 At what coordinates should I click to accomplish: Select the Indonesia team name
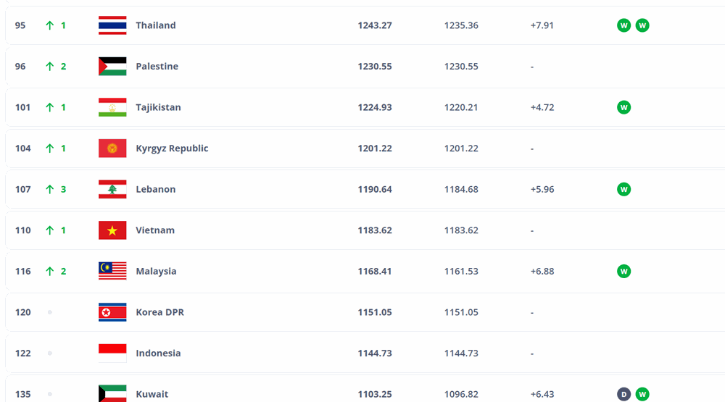(x=158, y=353)
